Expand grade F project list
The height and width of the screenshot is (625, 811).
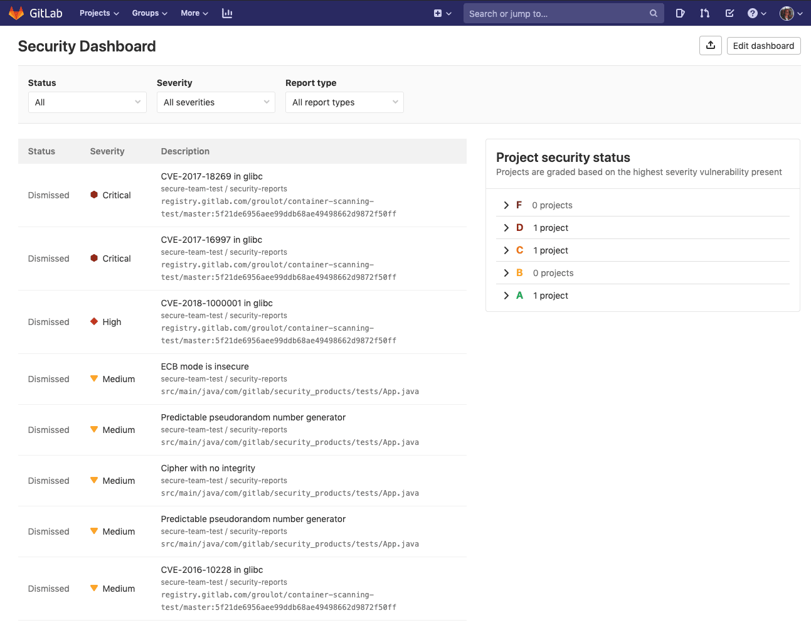pos(506,205)
